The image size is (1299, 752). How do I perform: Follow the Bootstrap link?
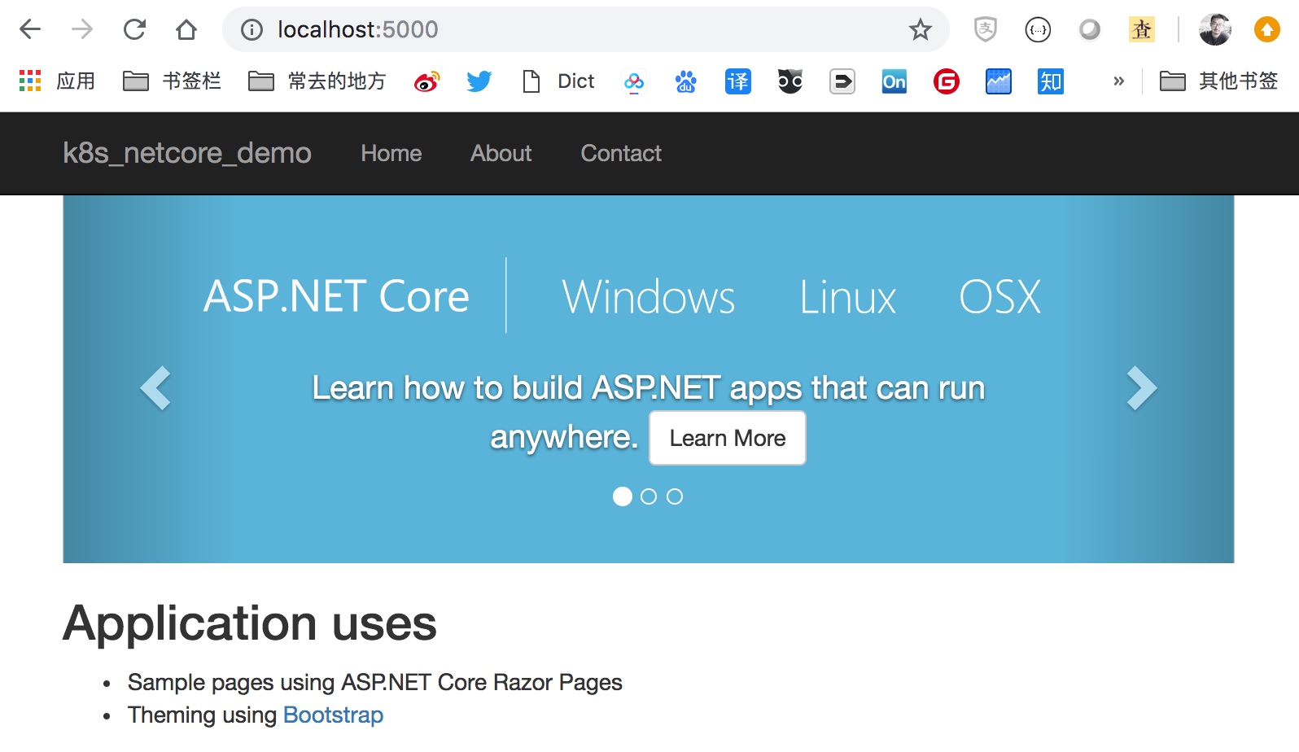pos(333,715)
